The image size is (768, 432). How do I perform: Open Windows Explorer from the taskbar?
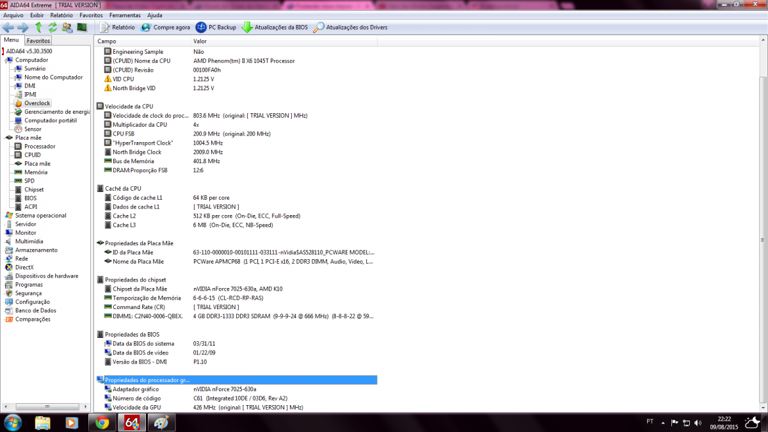click(x=43, y=422)
